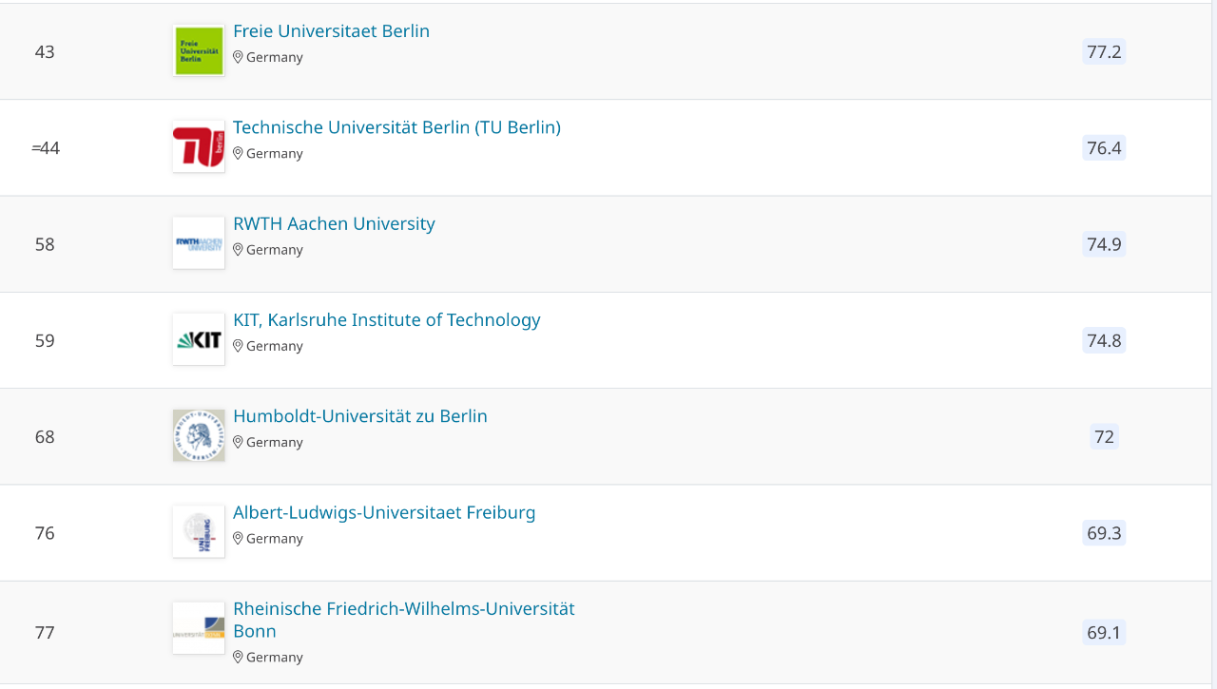Visit the Humboldt-Universität zu Berlin link
This screenshot has width=1217, height=689.
pyautogui.click(x=360, y=416)
